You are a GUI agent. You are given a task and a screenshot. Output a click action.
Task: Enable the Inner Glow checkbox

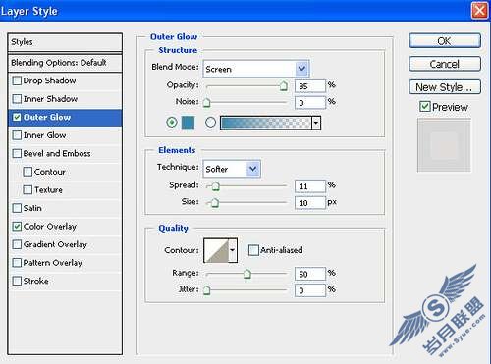[x=17, y=135]
